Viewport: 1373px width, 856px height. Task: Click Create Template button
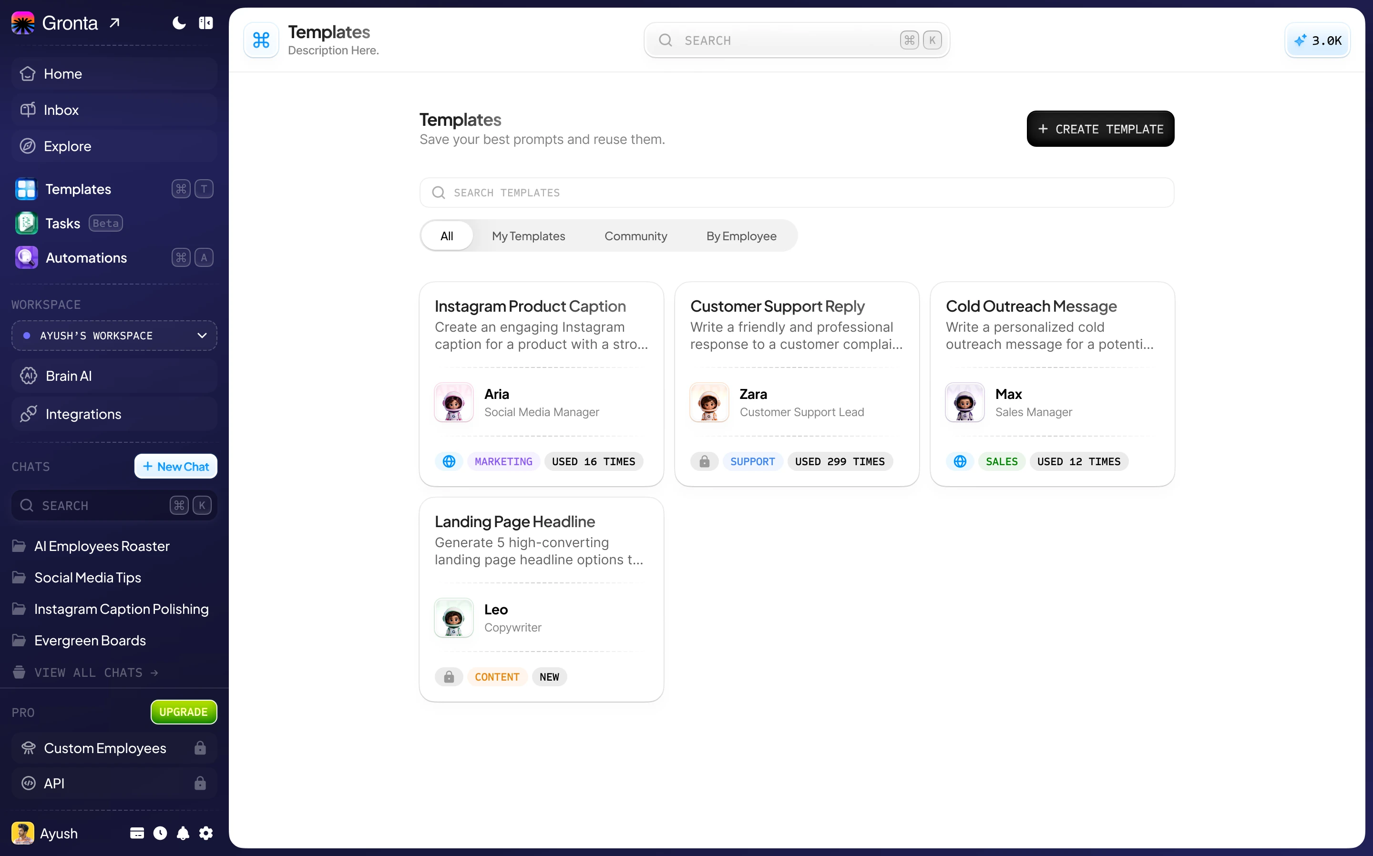(1100, 129)
